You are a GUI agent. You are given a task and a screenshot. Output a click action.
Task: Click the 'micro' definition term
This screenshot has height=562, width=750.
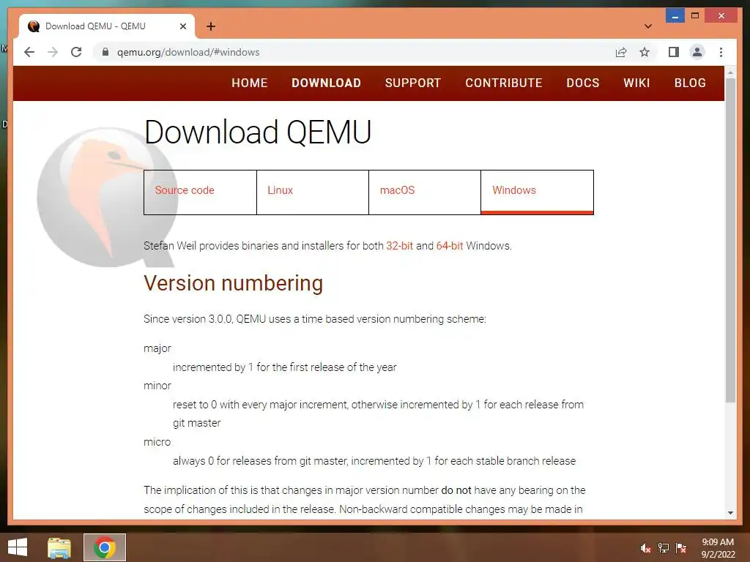tap(157, 442)
